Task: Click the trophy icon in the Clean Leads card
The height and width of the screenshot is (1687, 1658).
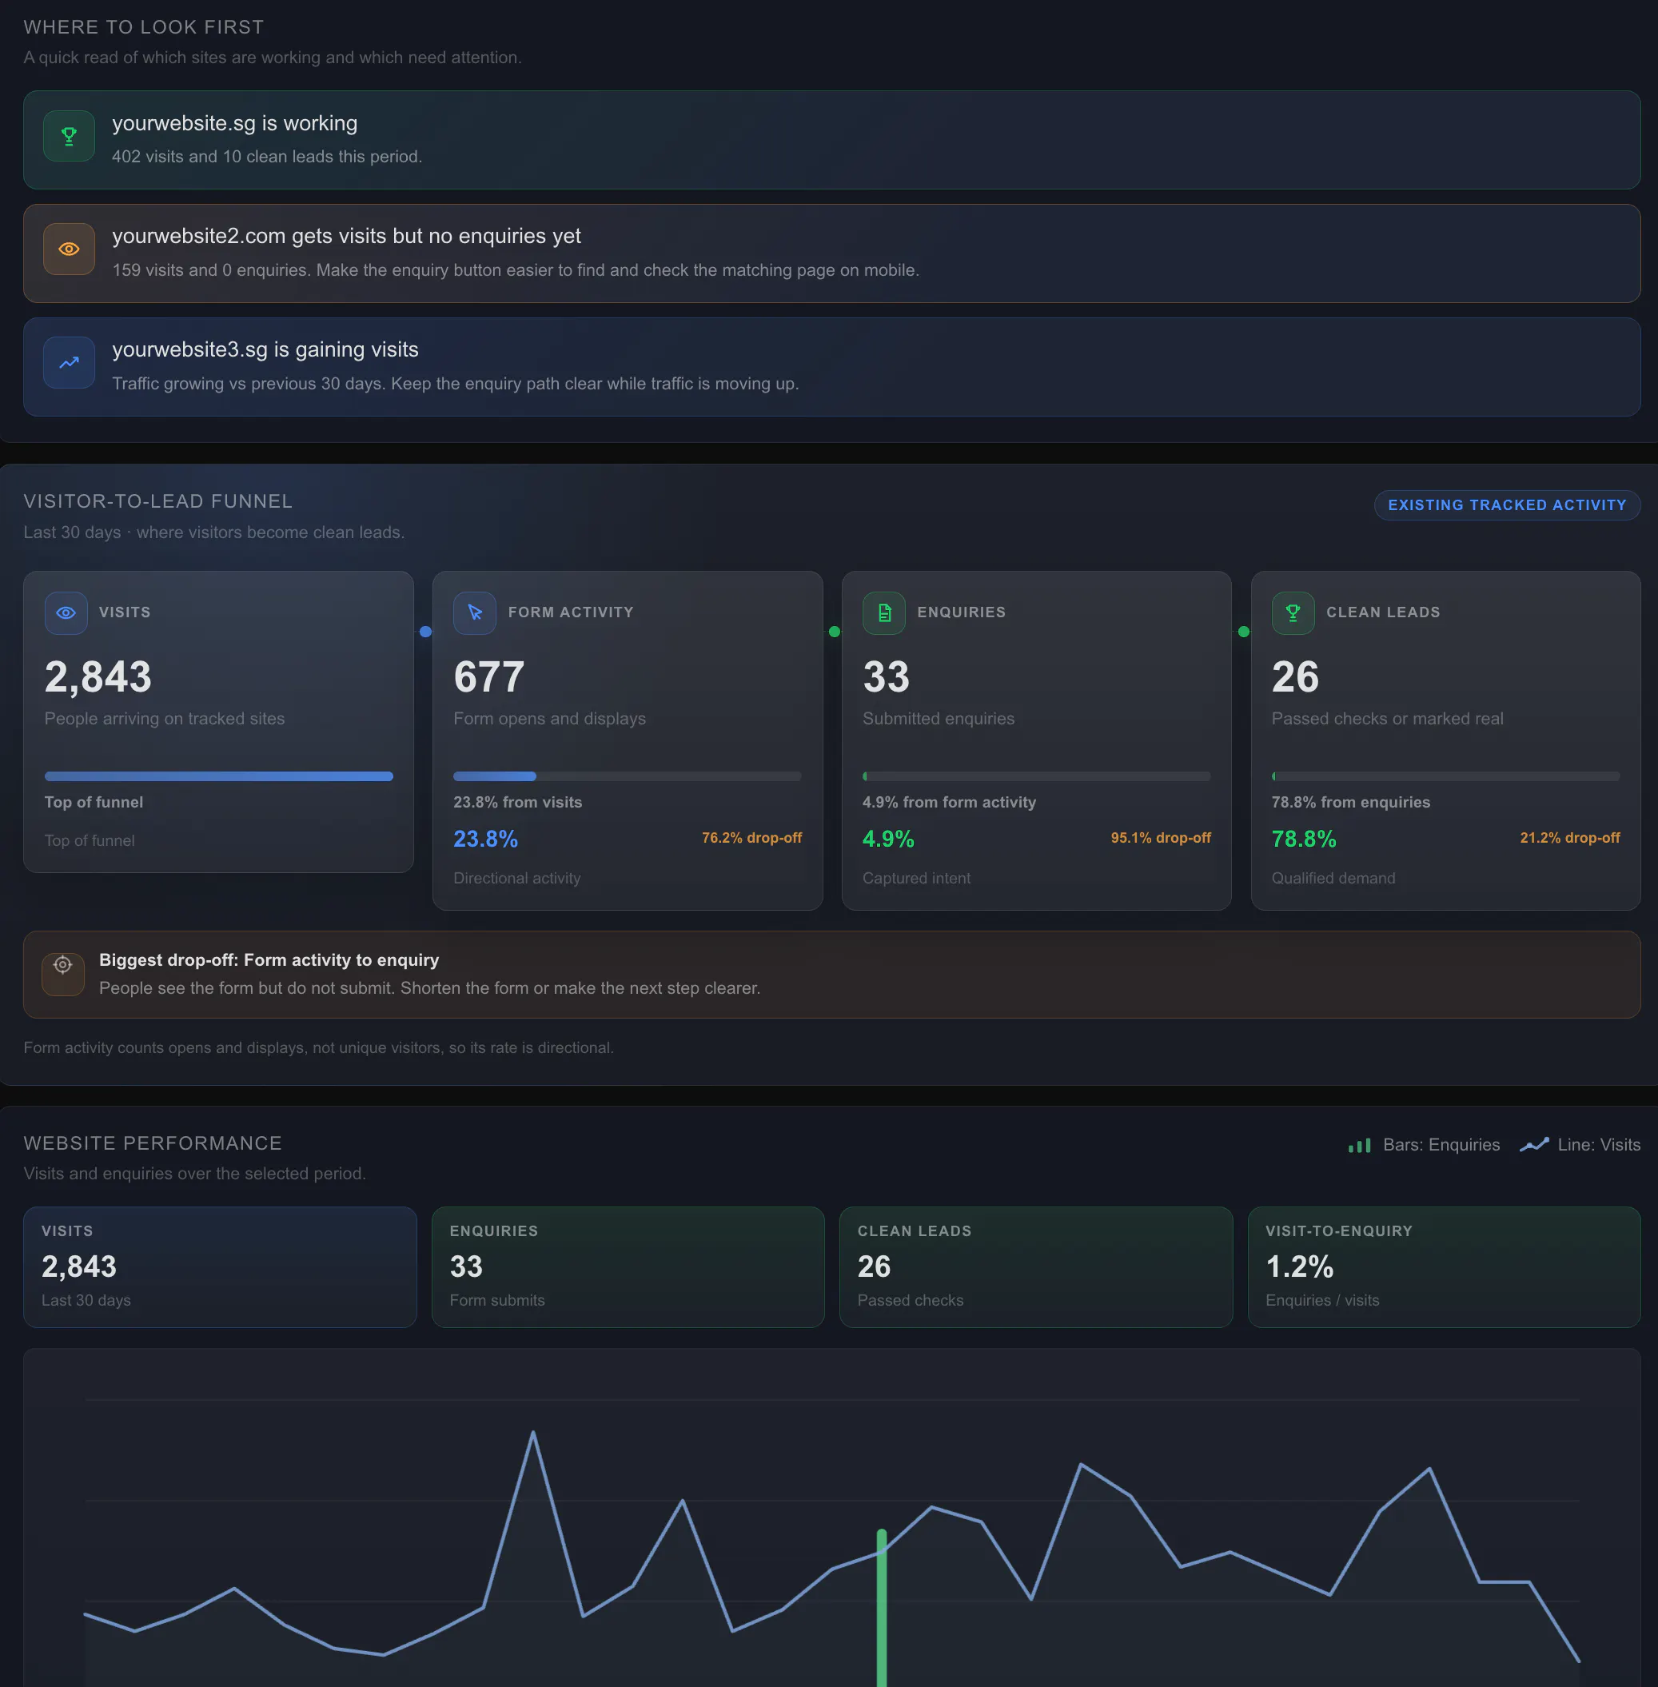Action: click(x=1293, y=613)
